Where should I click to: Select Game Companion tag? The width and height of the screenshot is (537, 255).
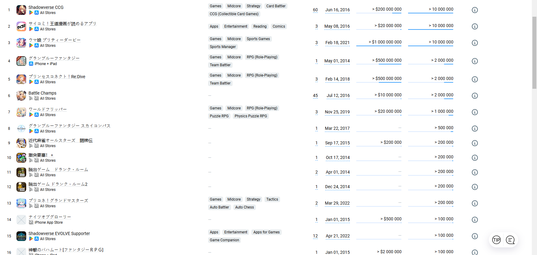click(x=224, y=240)
